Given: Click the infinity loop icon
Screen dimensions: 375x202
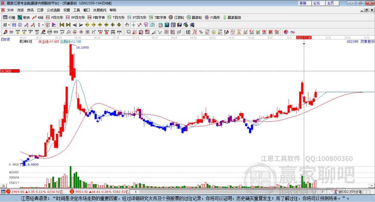Looking at the screenshot, I should 293,32.
